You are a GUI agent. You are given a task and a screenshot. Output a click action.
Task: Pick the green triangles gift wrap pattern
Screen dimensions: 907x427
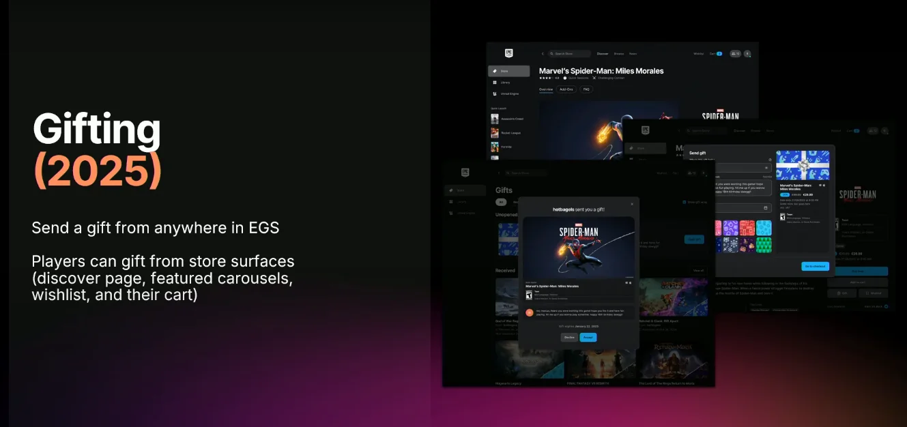point(764,245)
